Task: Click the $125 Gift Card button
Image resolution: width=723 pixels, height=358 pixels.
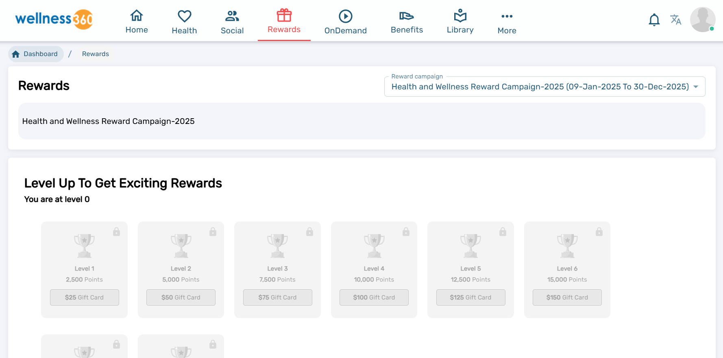Action: pos(470,297)
